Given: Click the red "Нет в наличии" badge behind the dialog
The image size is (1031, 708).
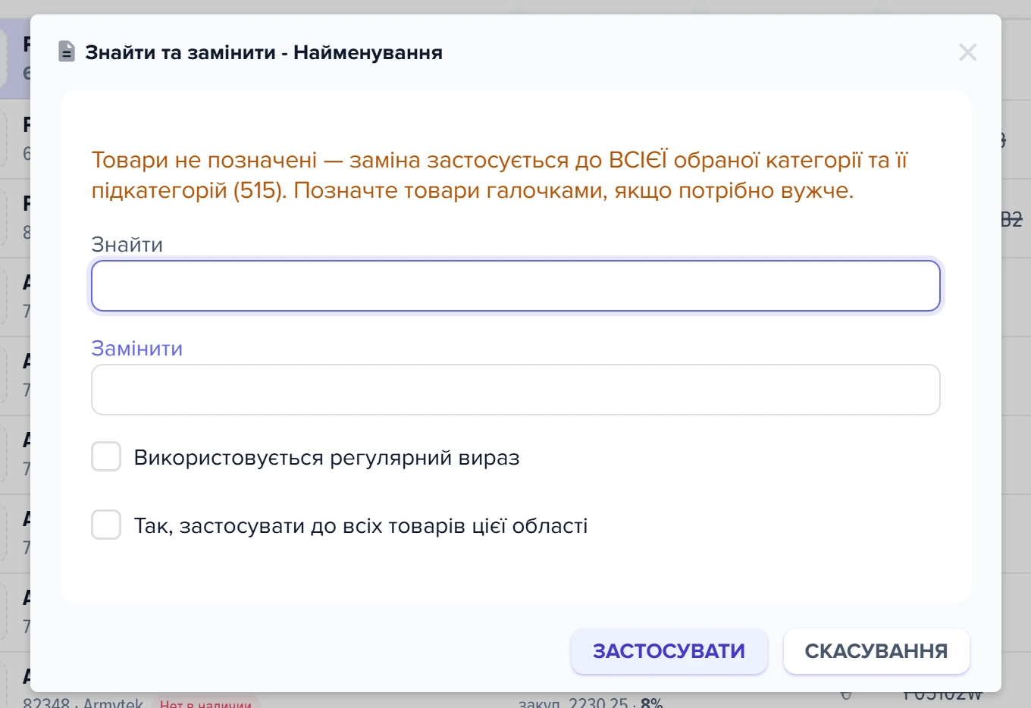Looking at the screenshot, I should [205, 701].
